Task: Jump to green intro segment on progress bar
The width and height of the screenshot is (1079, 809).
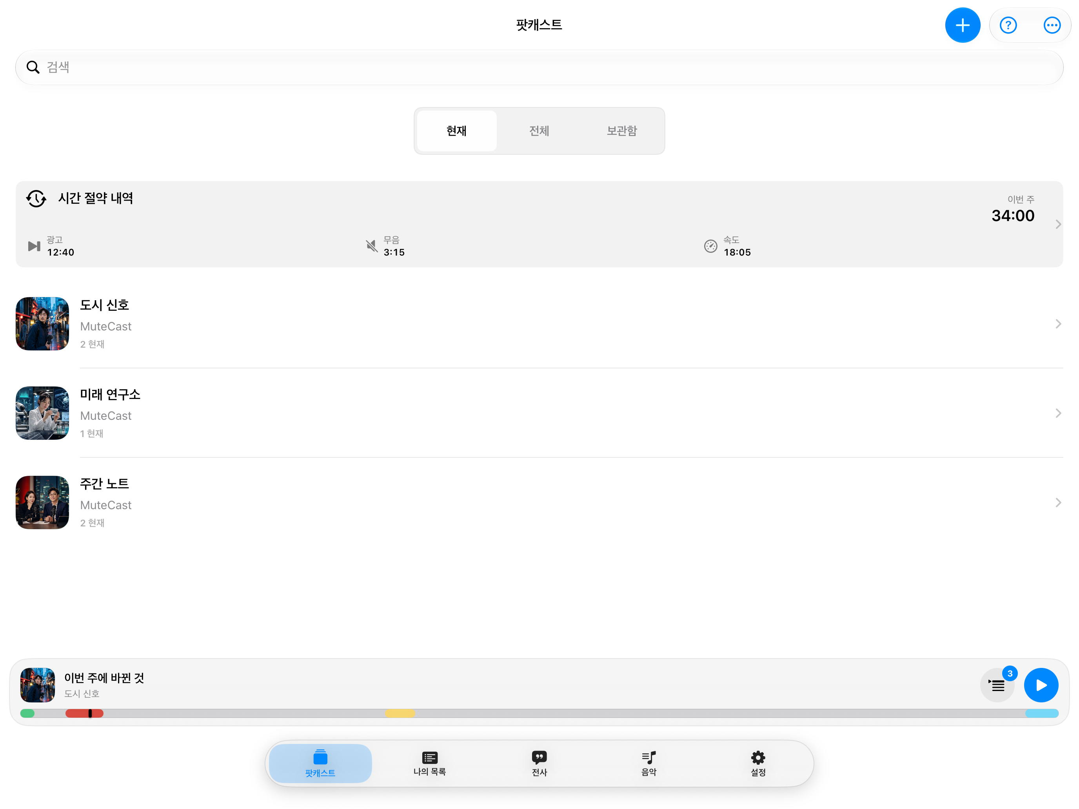Action: (27, 713)
